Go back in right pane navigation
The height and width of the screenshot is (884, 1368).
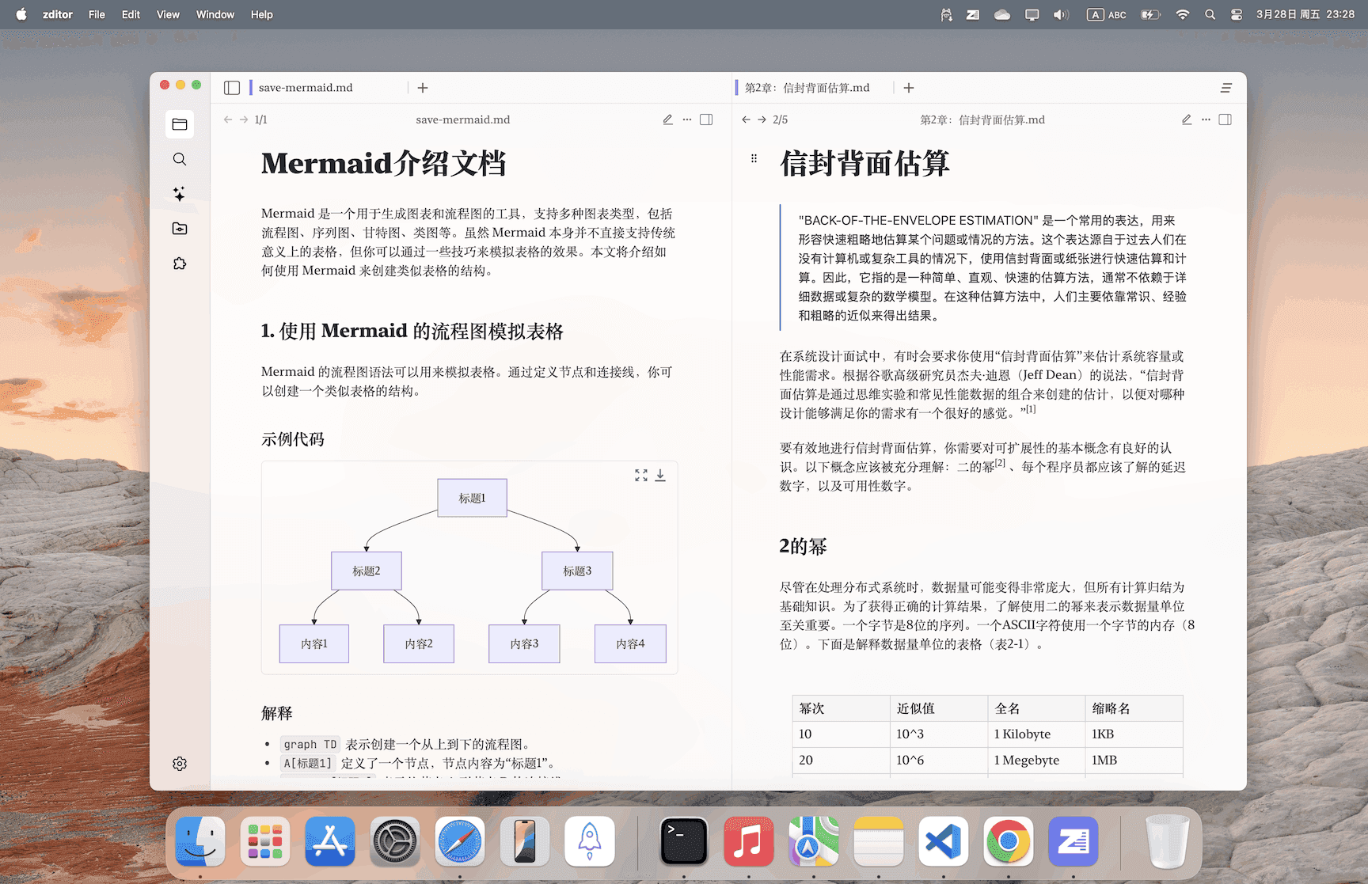(746, 120)
